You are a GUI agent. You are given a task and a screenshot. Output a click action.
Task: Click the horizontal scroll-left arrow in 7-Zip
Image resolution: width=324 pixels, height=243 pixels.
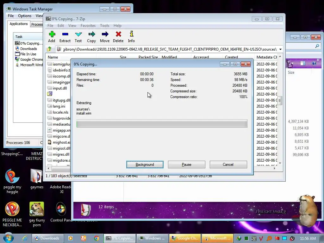pos(48,168)
